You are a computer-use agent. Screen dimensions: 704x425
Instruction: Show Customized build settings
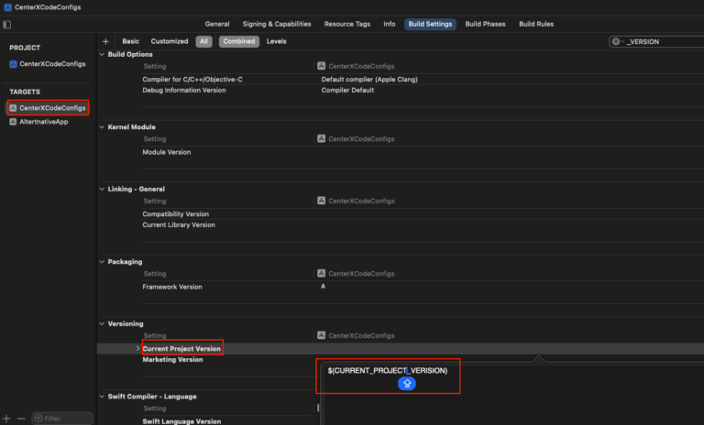(x=170, y=41)
